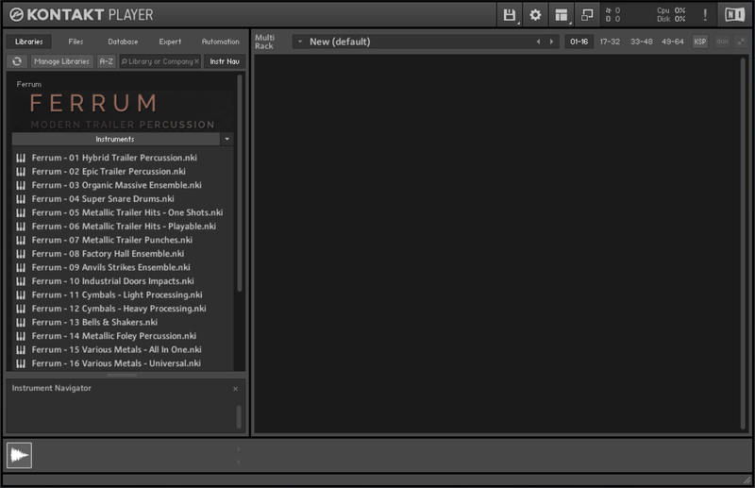Go to next multi with right arrow
This screenshot has width=755, height=488.
coord(552,42)
